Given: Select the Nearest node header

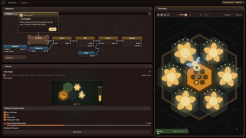Looking at the screenshot, I should point(15,46).
